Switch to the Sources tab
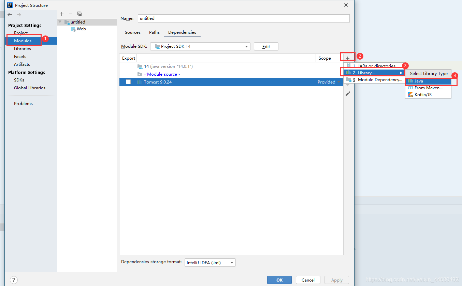This screenshot has width=462, height=286. (133, 32)
